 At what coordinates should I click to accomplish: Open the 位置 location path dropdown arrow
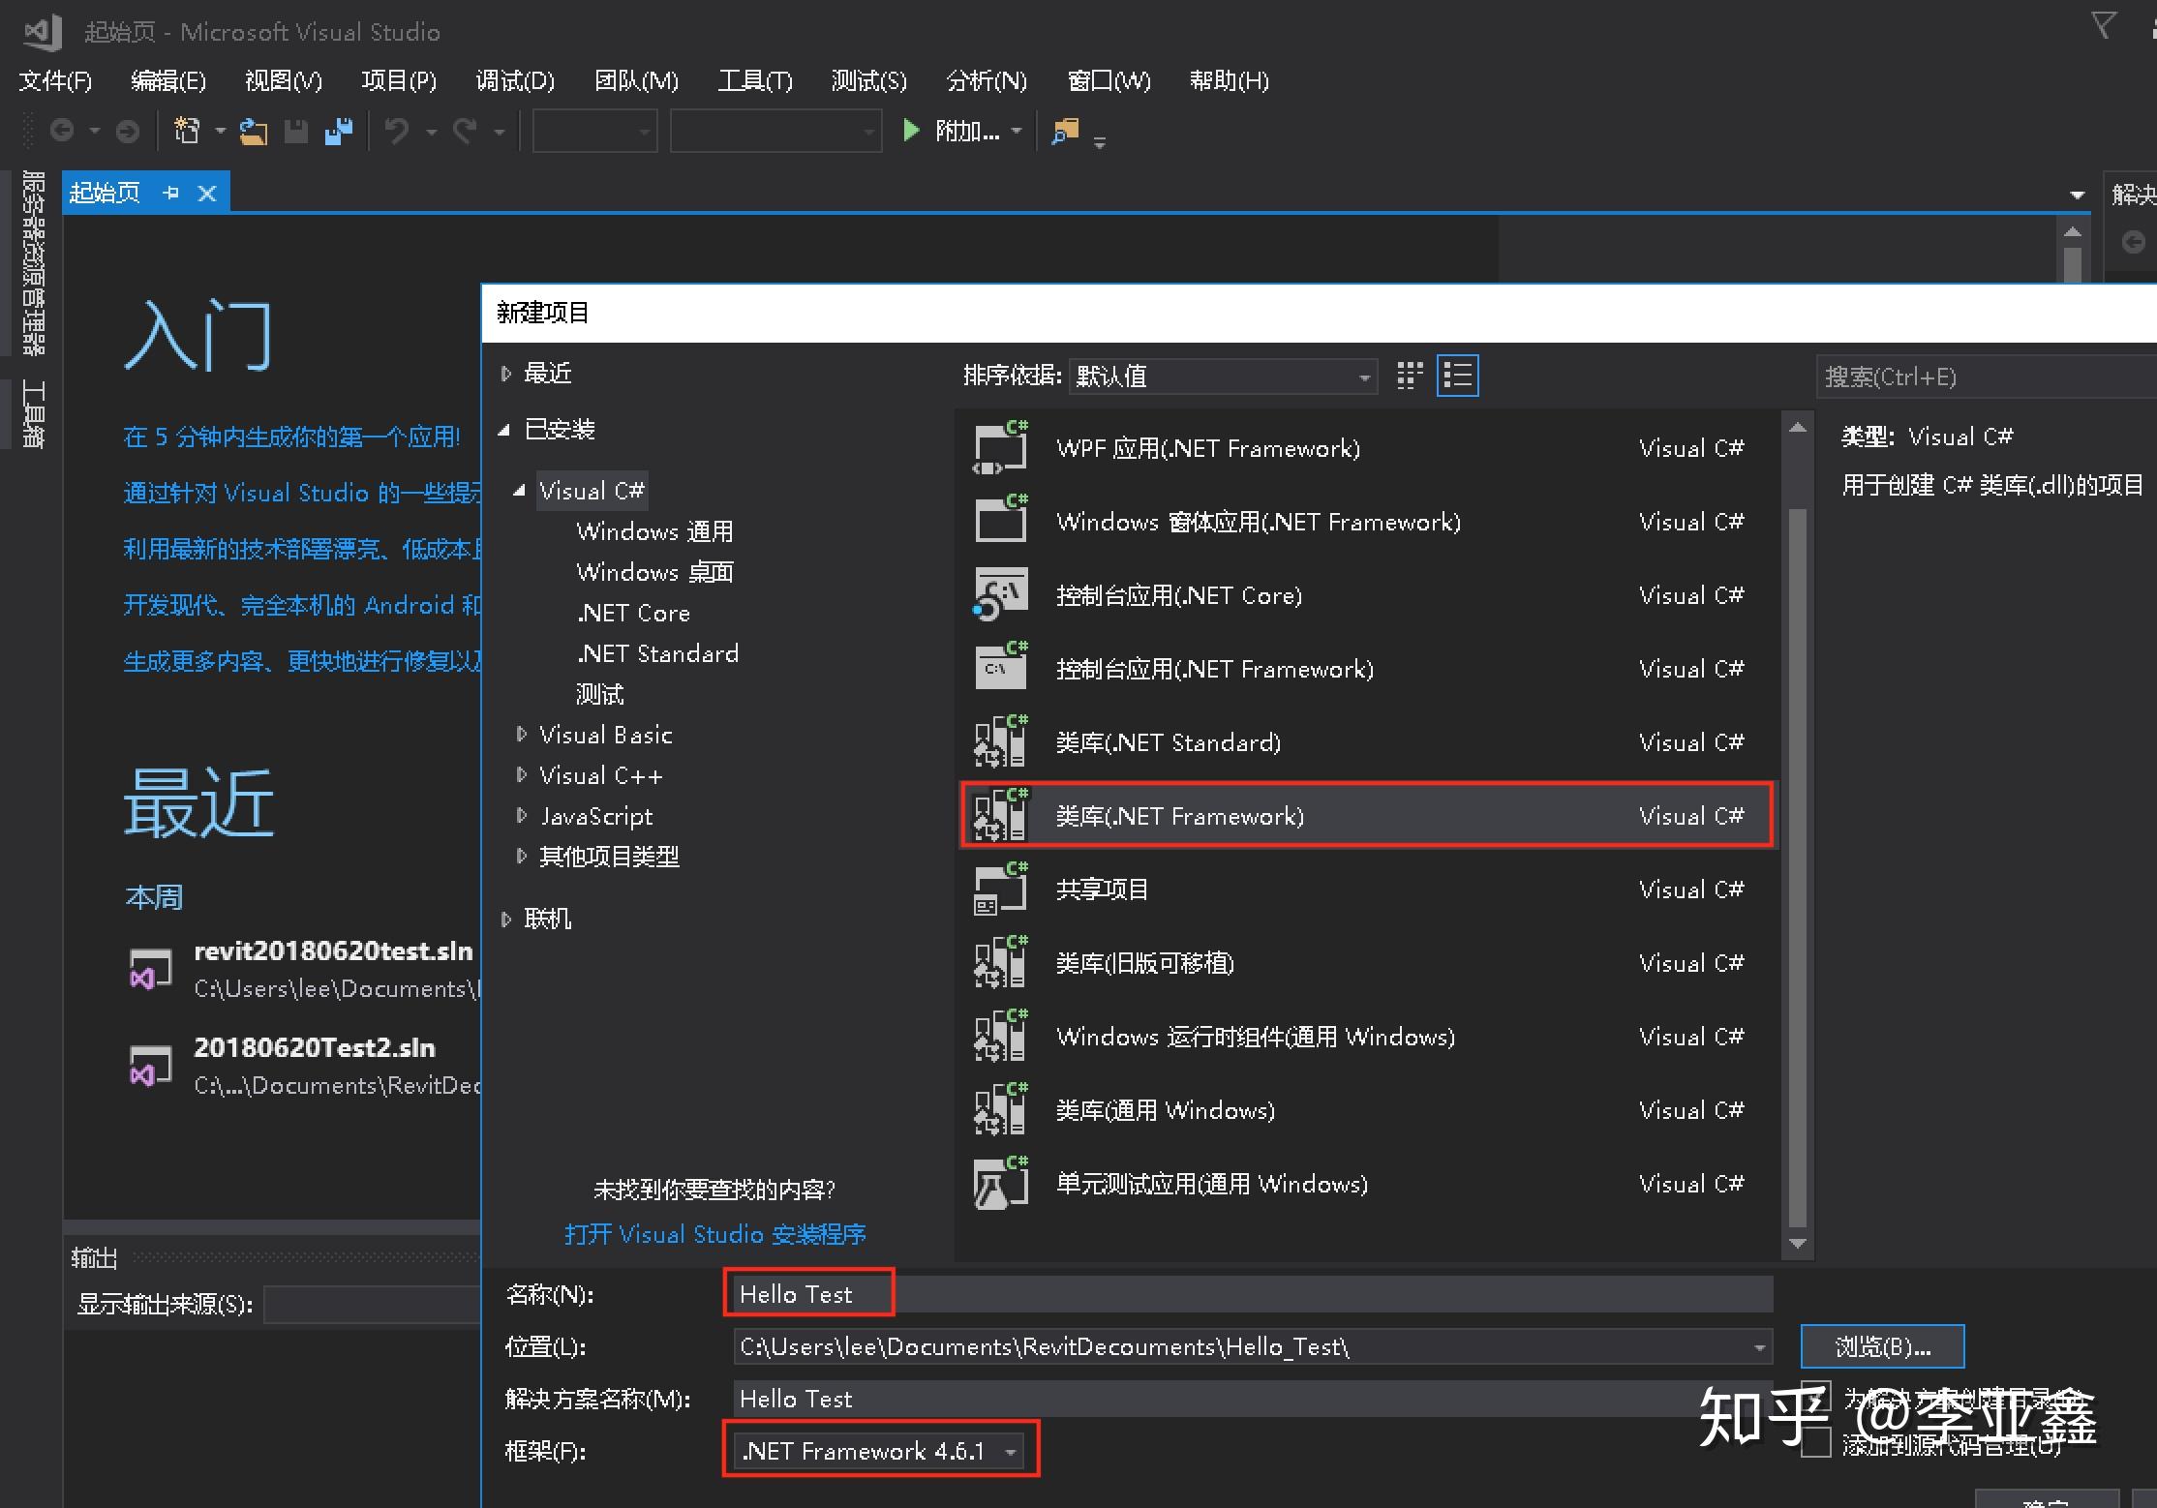pos(1759,1347)
